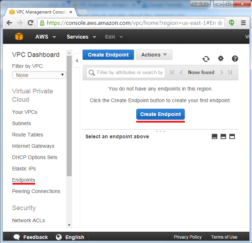
Task: Click the centered Create Endpoint button
Action: coord(160,114)
